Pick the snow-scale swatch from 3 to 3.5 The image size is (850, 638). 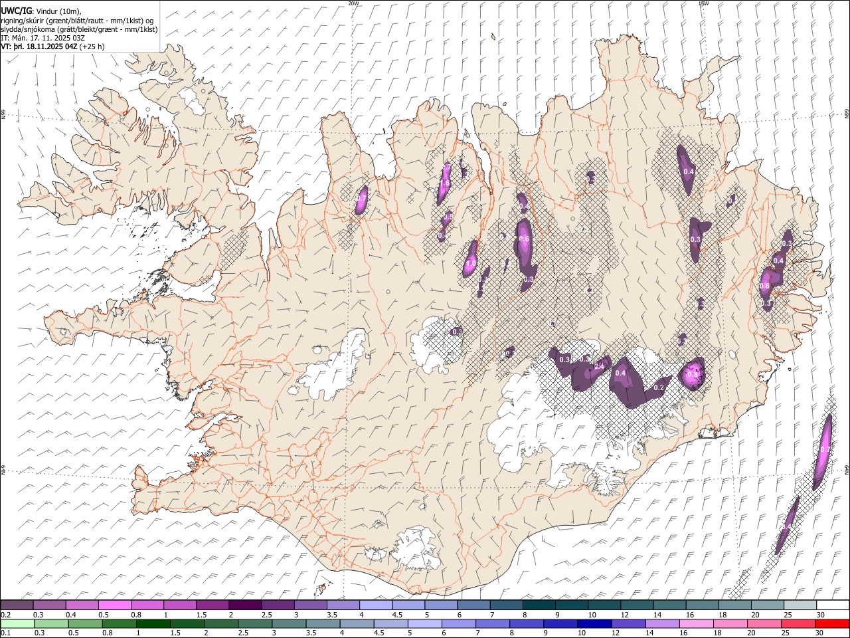click(310, 605)
